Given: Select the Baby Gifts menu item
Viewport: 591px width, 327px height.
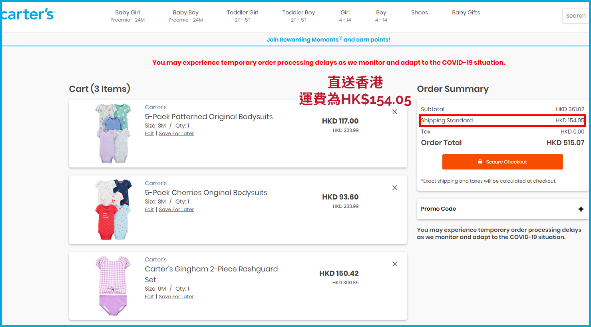Looking at the screenshot, I should [466, 13].
